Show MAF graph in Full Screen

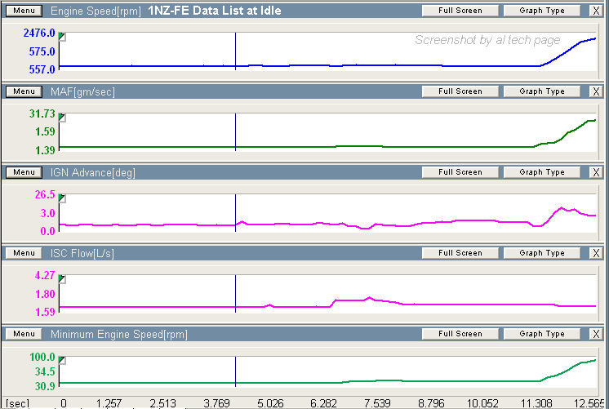coord(460,91)
